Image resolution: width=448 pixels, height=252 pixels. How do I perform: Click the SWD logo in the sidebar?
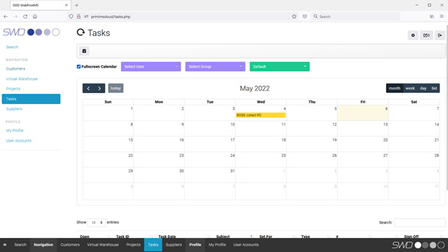[31, 32]
